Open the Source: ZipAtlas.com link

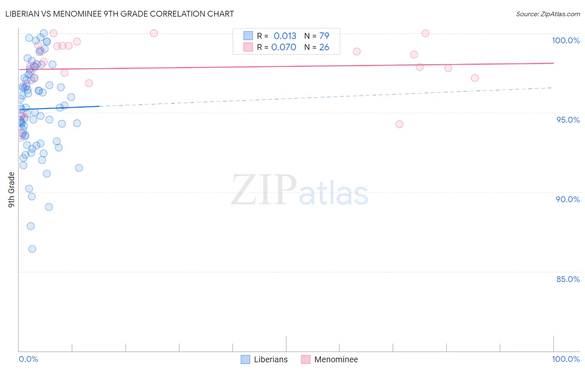tap(548, 14)
